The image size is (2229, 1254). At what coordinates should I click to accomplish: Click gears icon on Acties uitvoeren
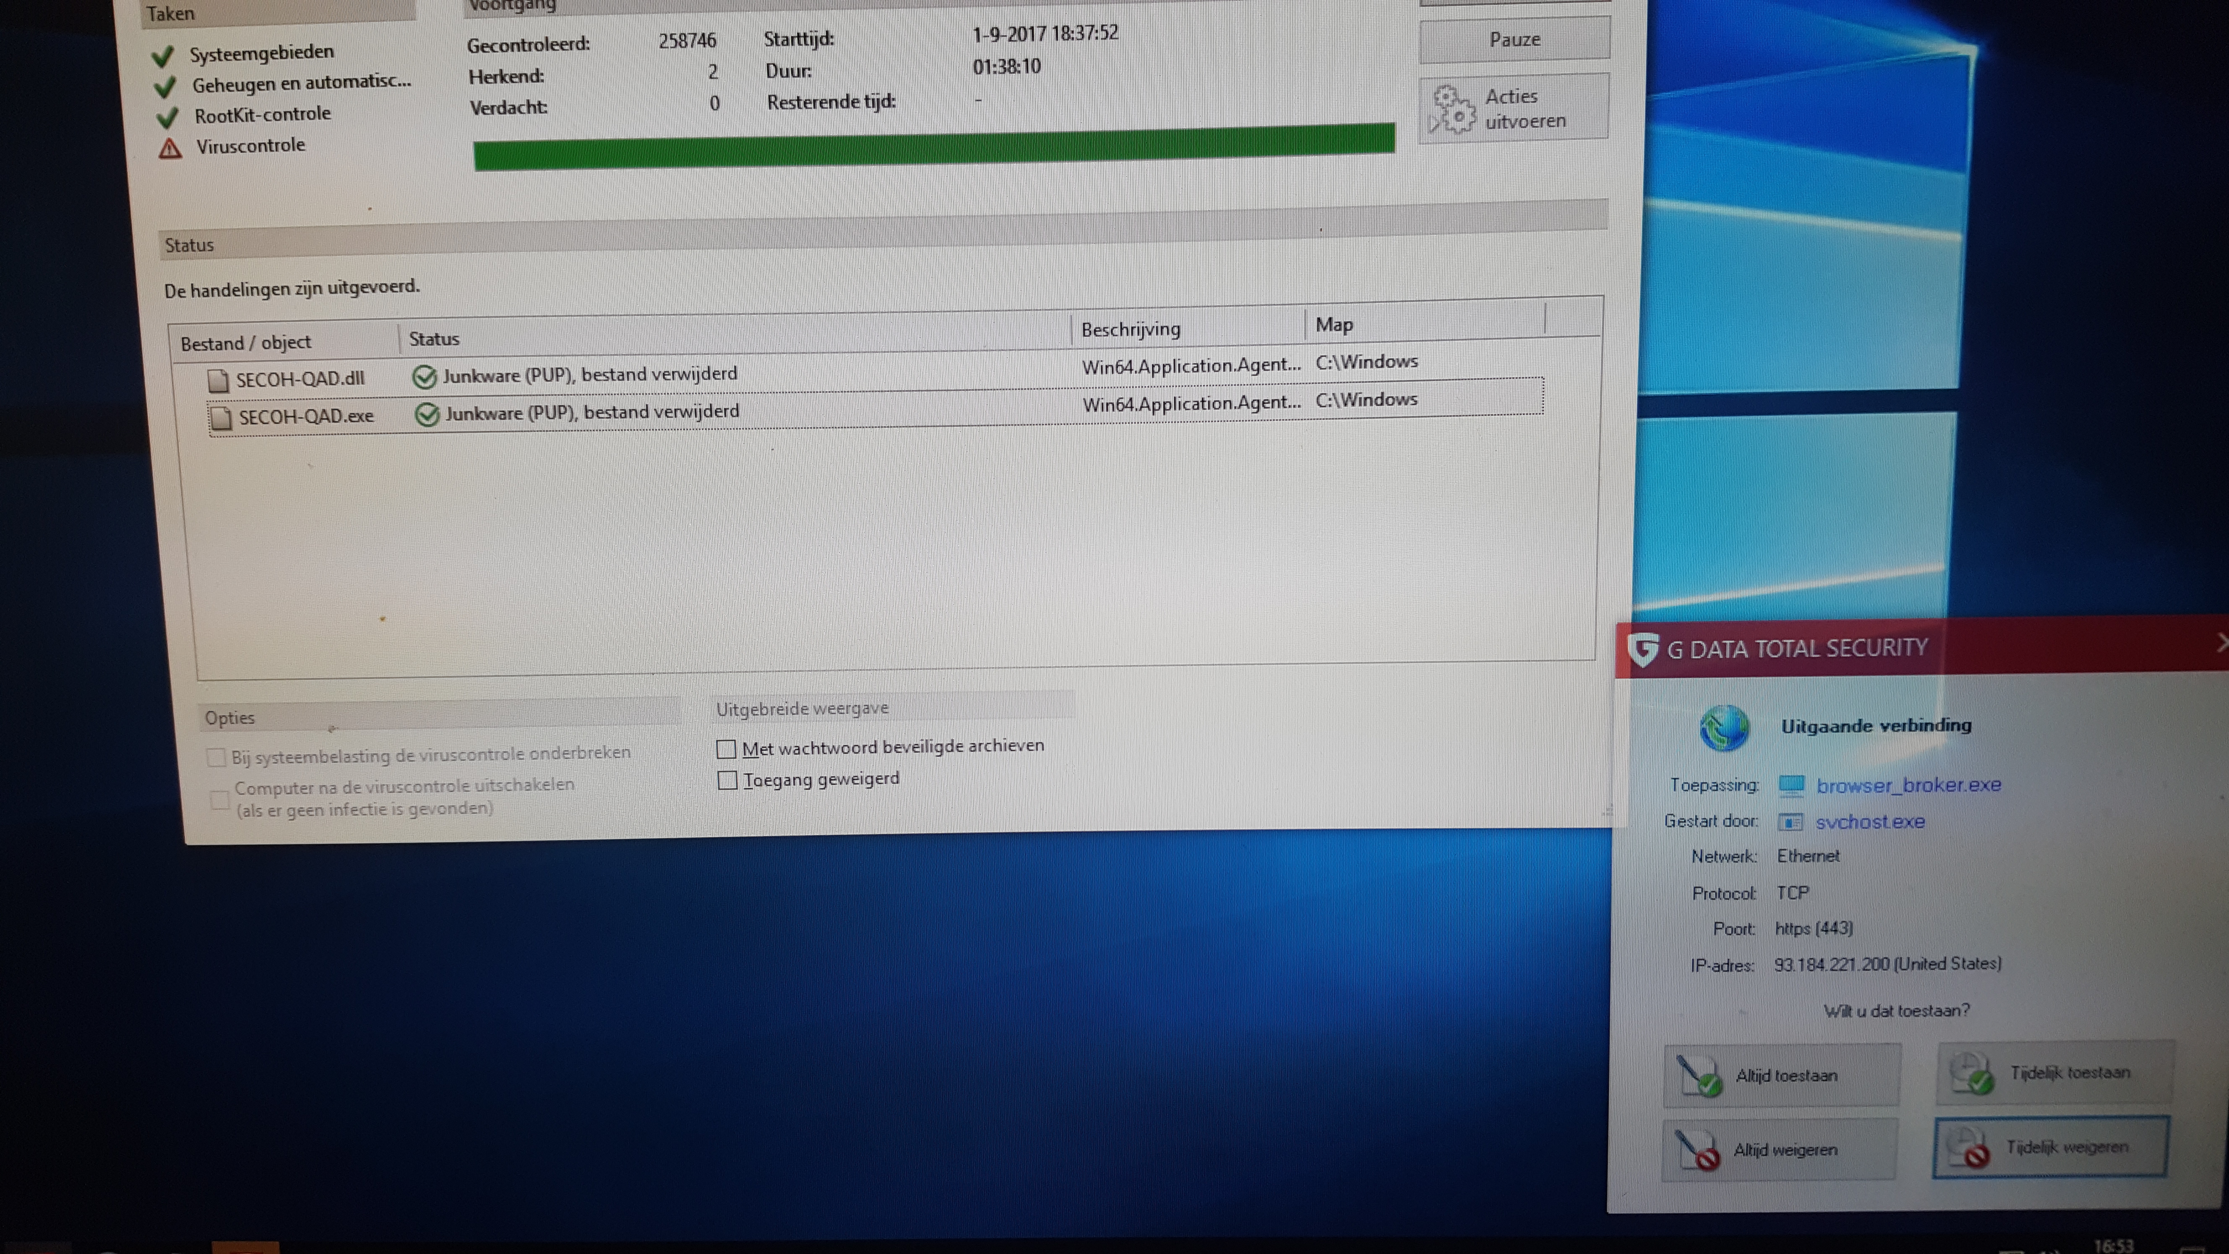click(1453, 110)
